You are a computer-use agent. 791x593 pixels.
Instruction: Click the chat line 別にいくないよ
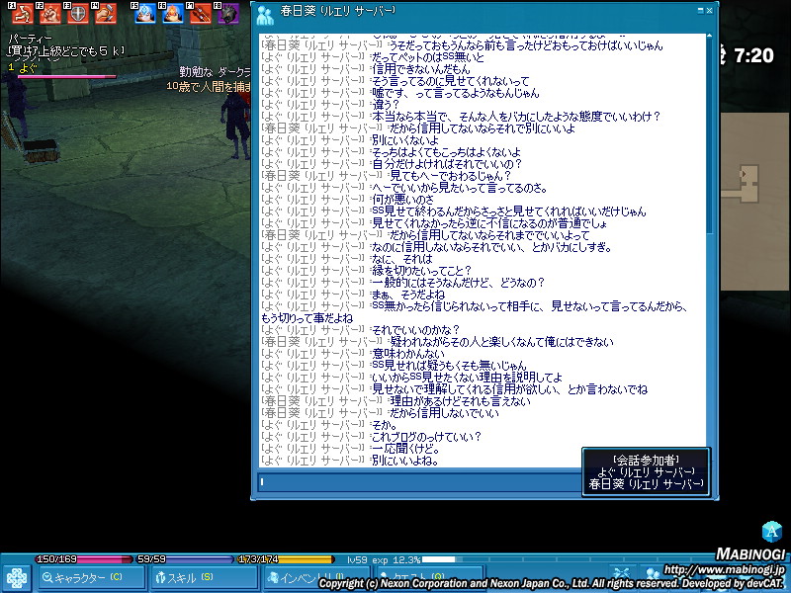[404, 140]
